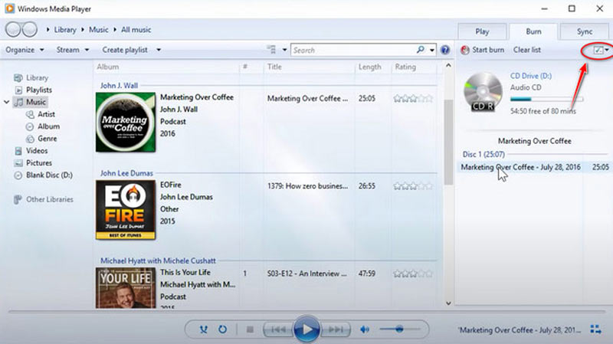Click the CD Drive (D:) link
Viewport: 613px width, 344px height.
click(530, 76)
